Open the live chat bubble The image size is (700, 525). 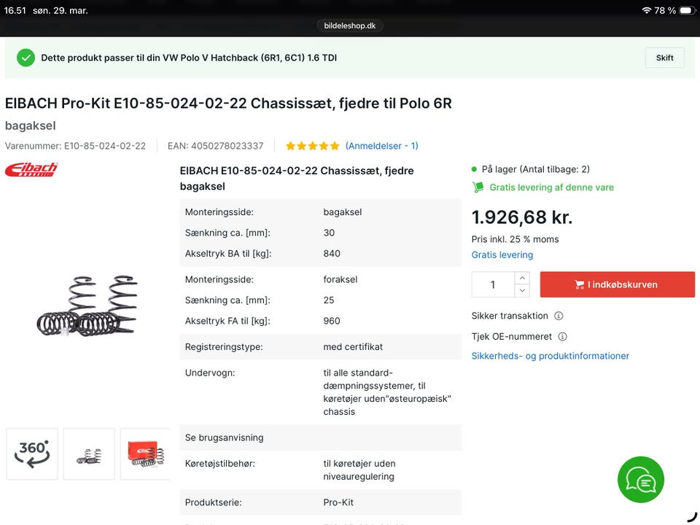pos(641,480)
